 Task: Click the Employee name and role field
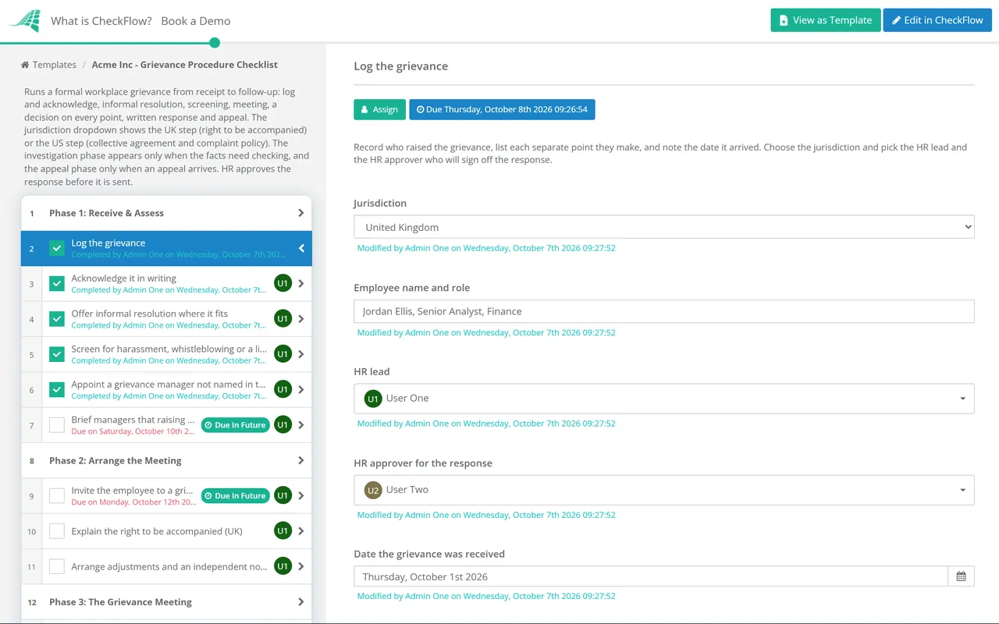point(664,311)
